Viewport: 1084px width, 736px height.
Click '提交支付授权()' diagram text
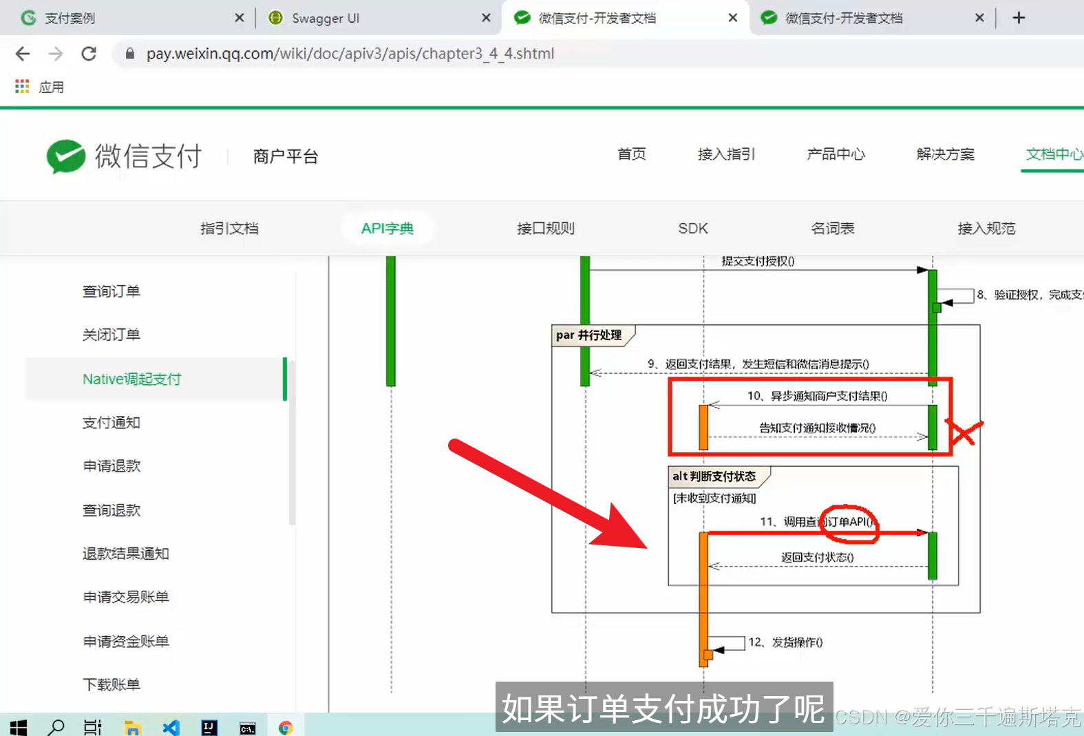click(x=758, y=261)
